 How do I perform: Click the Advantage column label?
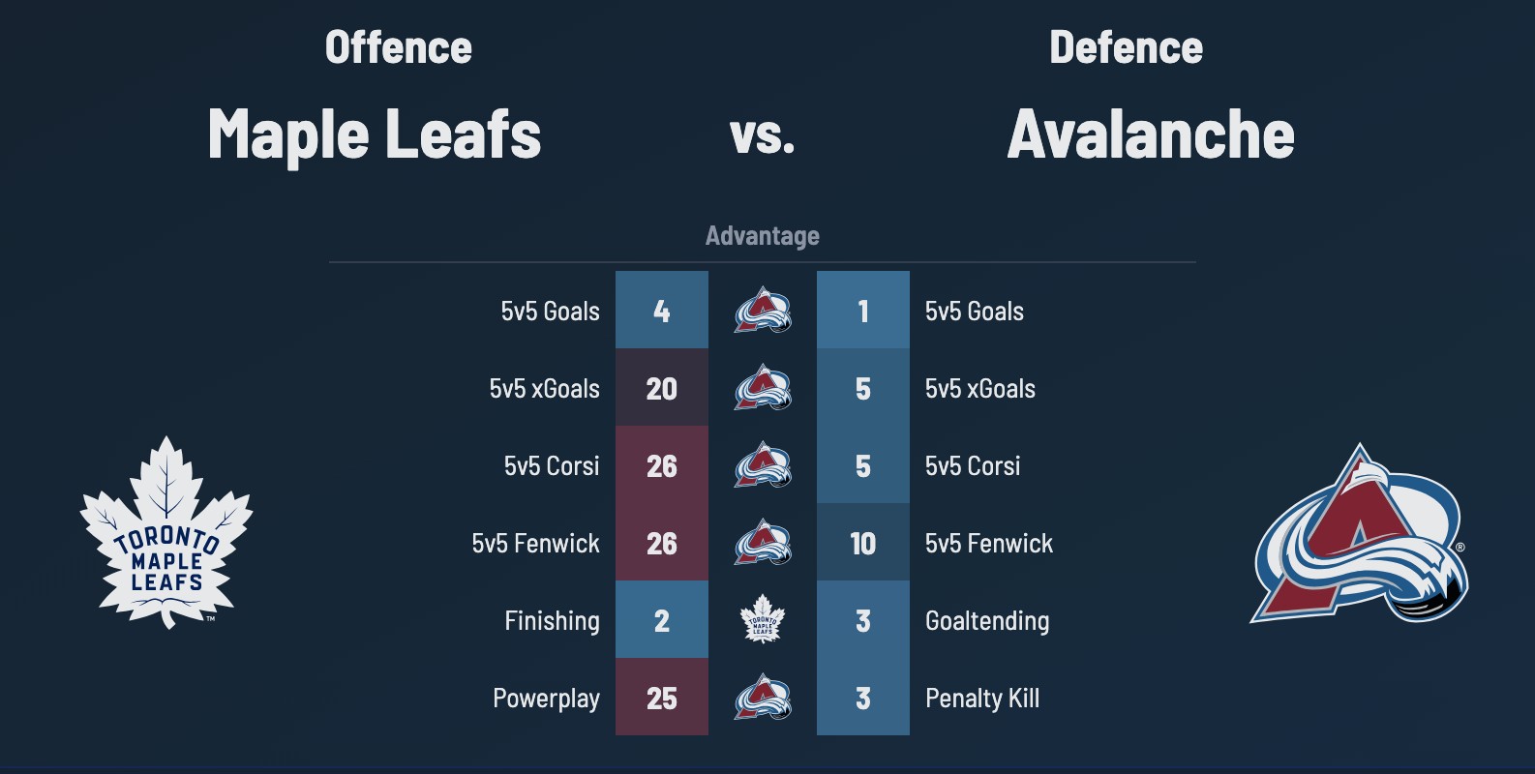(763, 235)
